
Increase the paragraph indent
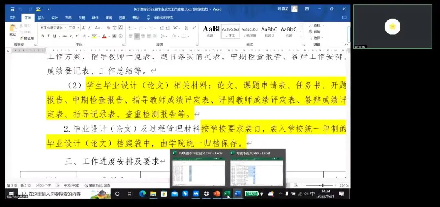[x=168, y=28]
